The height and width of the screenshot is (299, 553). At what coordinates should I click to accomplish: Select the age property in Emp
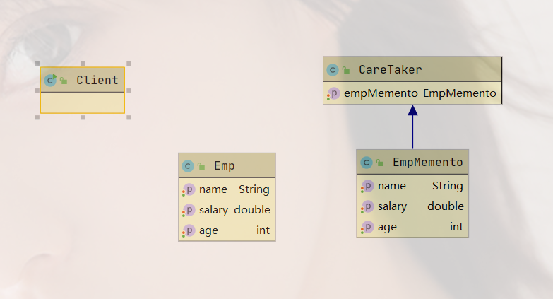click(208, 231)
